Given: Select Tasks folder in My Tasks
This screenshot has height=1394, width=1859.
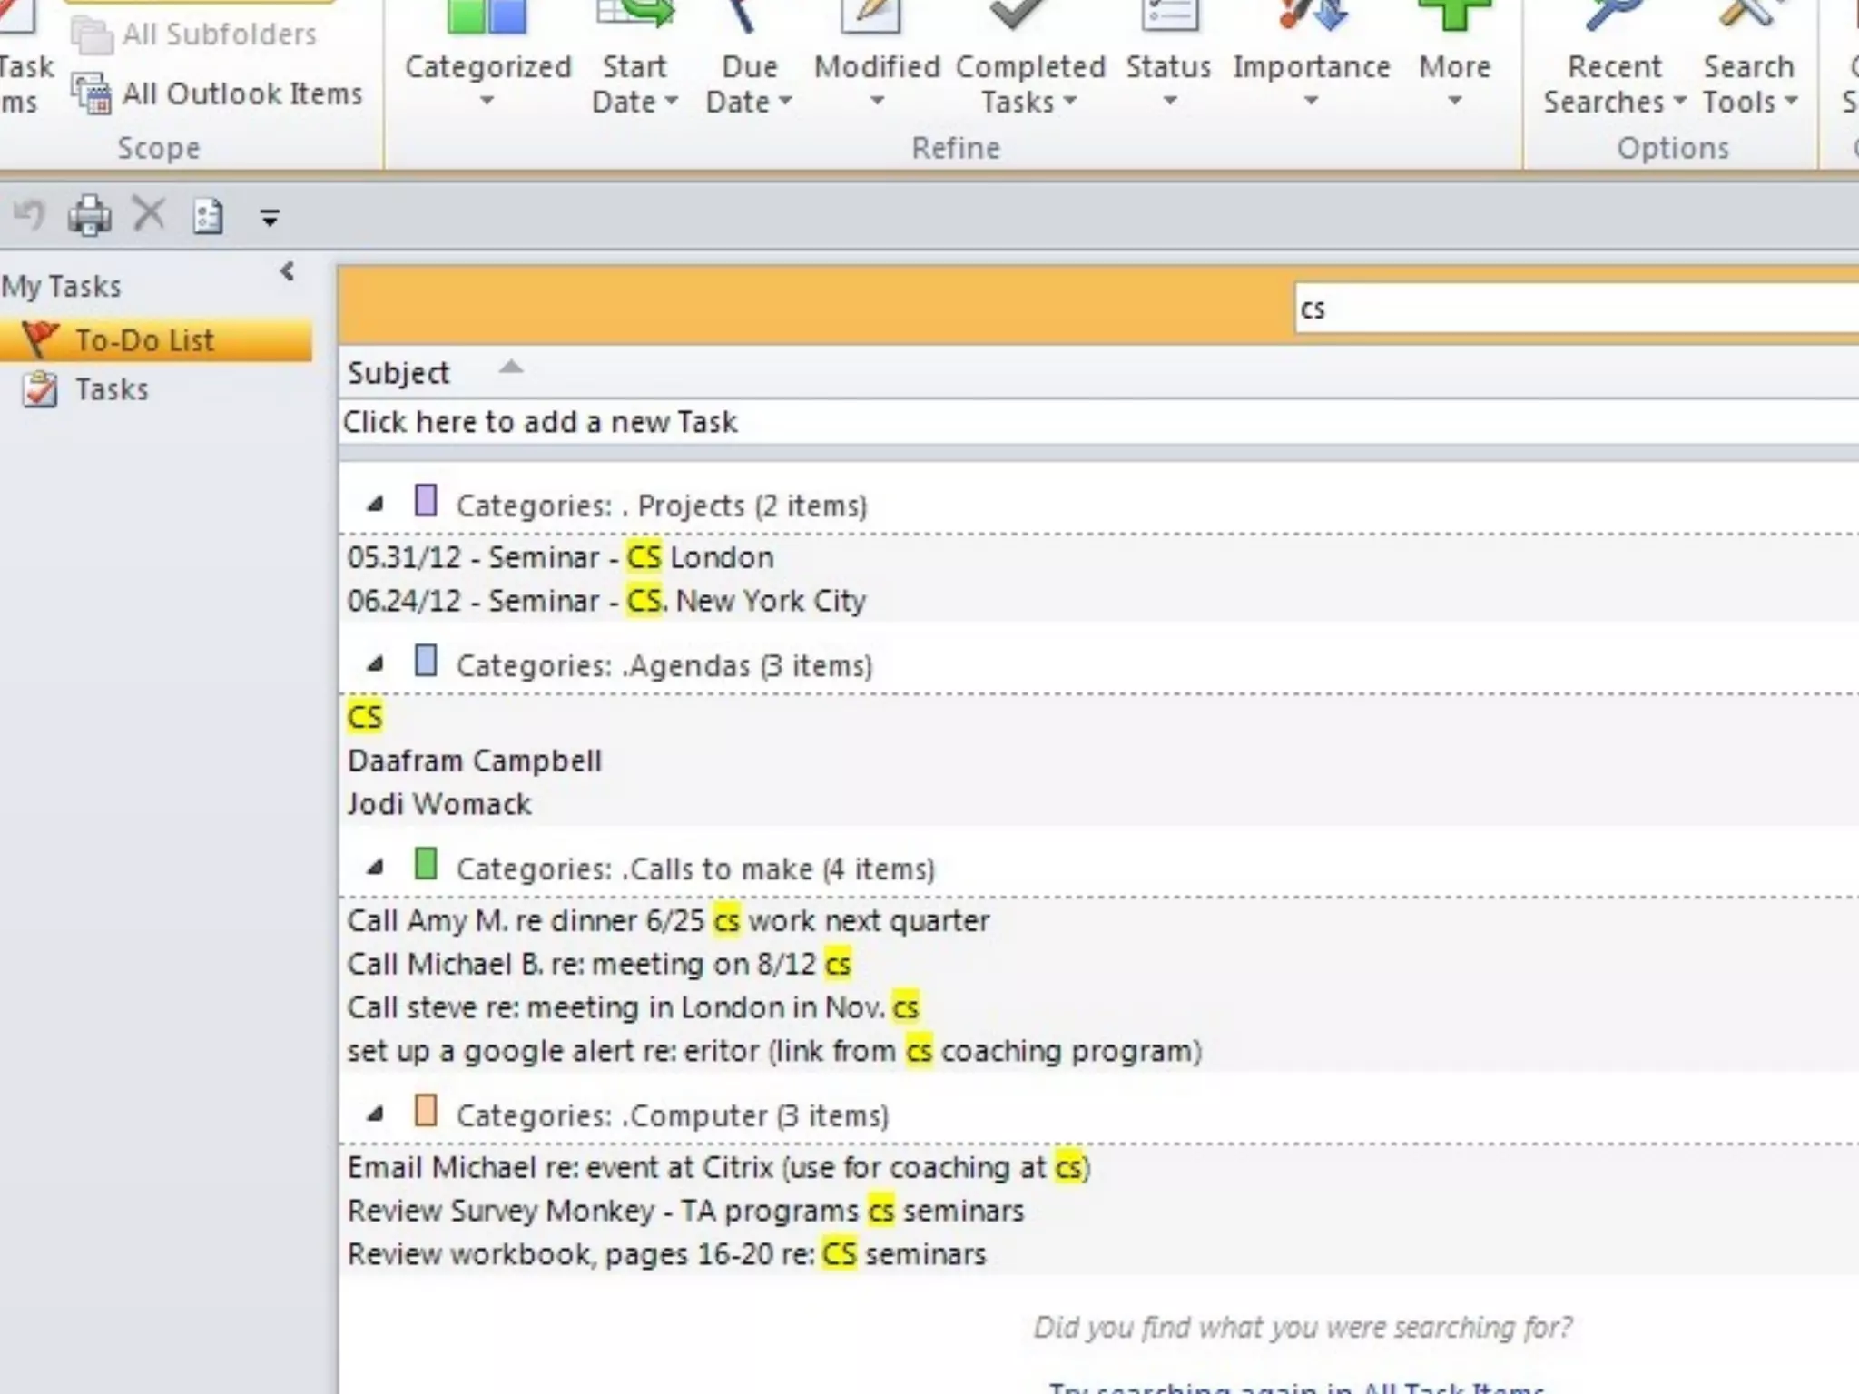Looking at the screenshot, I should click(x=111, y=389).
